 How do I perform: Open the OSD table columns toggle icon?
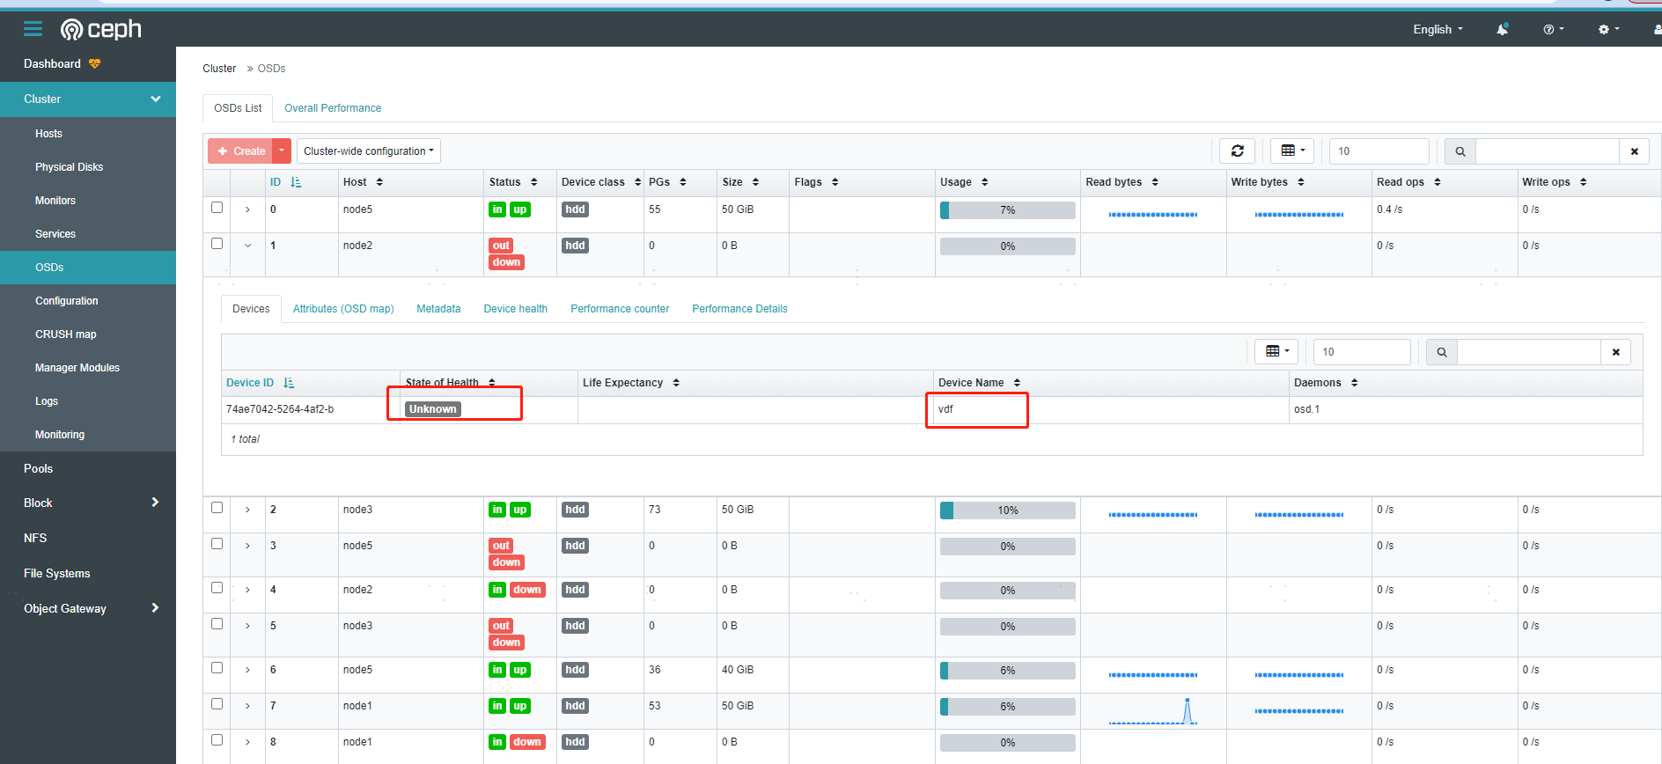[1292, 151]
